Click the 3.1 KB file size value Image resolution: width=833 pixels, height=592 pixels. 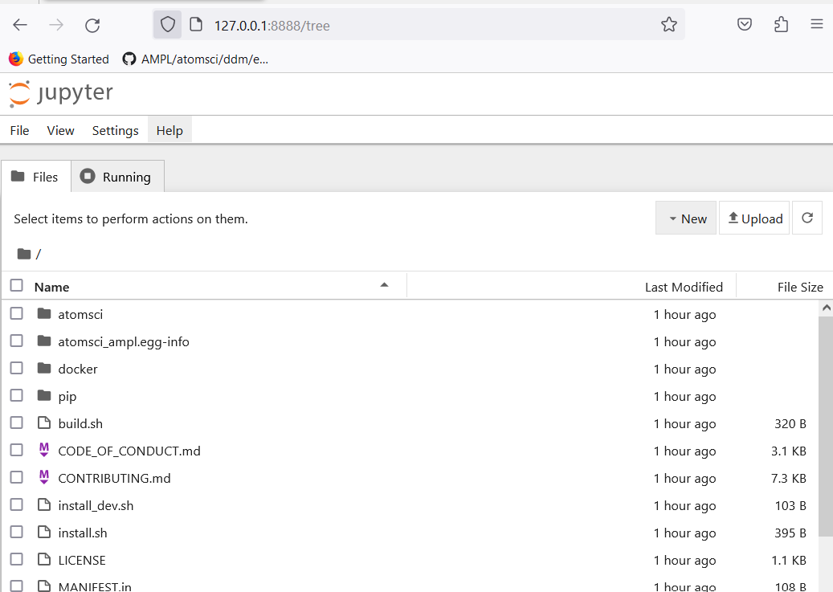788,451
